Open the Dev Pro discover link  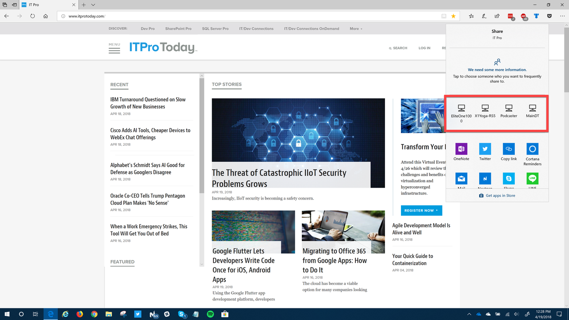(x=148, y=28)
